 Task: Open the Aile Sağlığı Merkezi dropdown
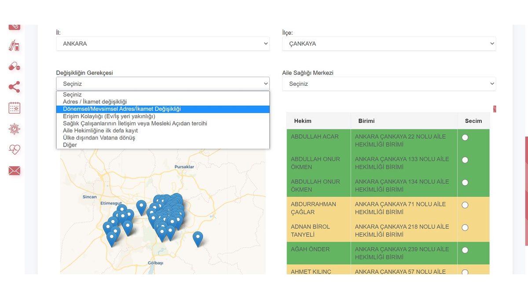[389, 84]
